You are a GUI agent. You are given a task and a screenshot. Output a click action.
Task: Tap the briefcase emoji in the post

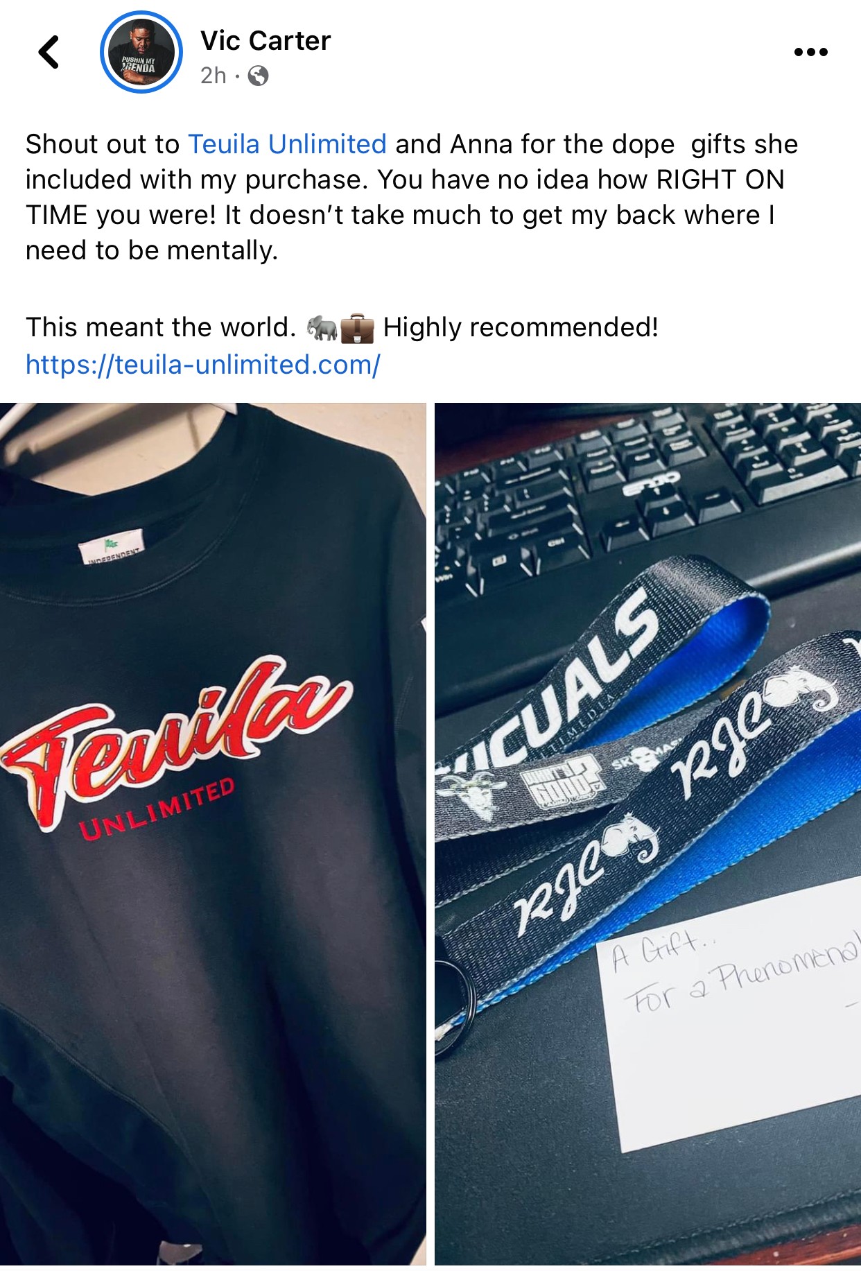357,328
